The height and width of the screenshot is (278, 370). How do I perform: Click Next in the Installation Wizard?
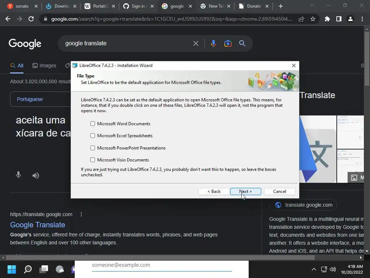245,191
